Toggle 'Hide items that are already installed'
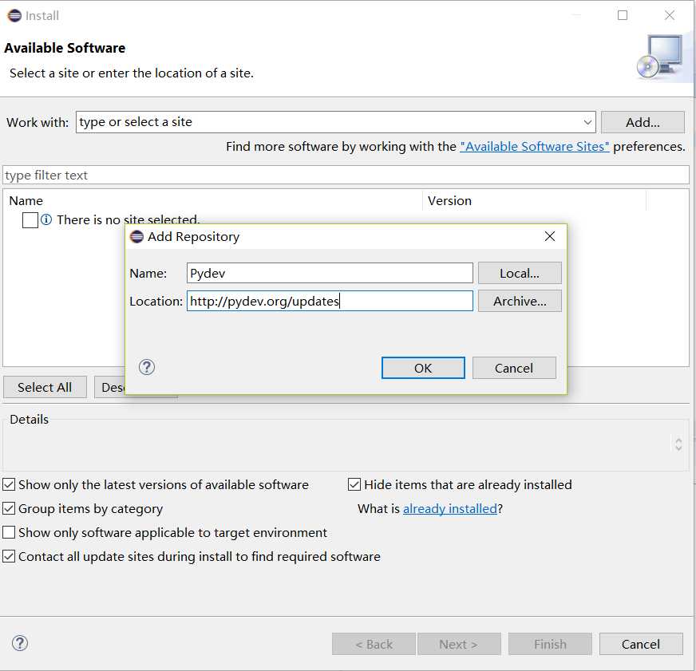Screen dimensions: 696x671 (354, 484)
